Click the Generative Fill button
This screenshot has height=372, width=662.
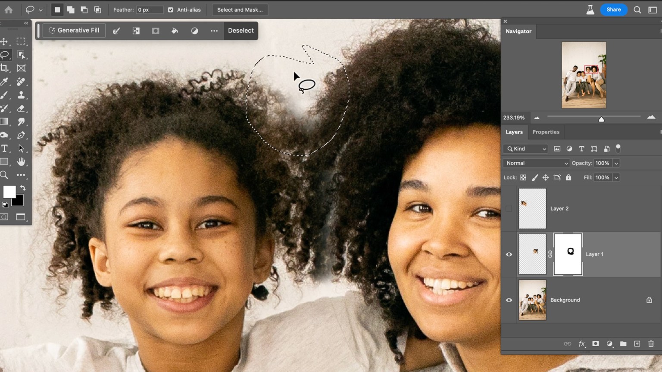point(74,30)
